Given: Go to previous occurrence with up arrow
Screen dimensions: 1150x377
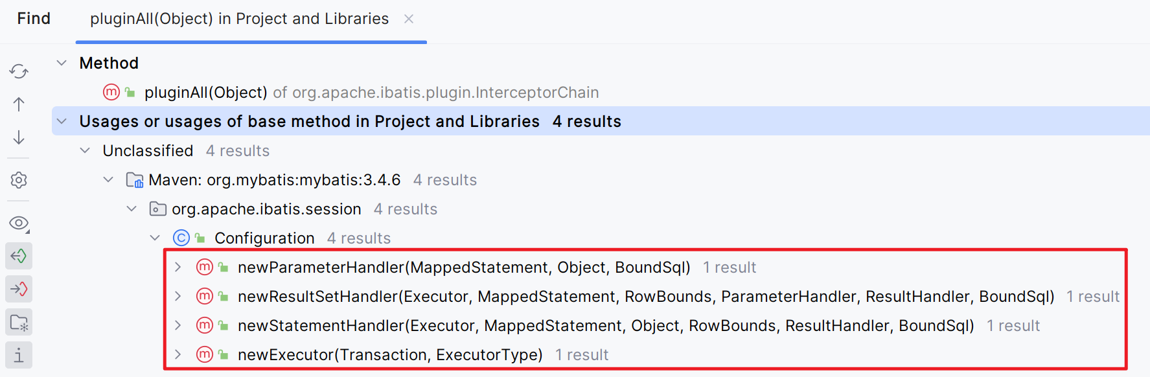Looking at the screenshot, I should click(19, 104).
